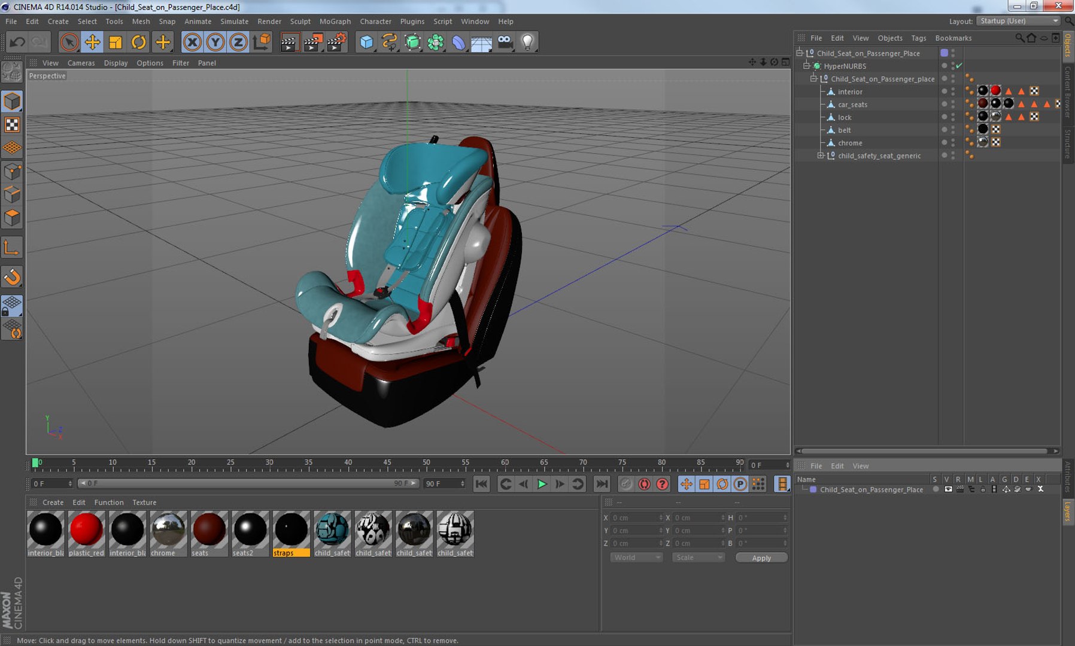Screen dimensions: 1075x646
Task: Expand child_safety_seat_generic tree node
Action: (x=821, y=156)
